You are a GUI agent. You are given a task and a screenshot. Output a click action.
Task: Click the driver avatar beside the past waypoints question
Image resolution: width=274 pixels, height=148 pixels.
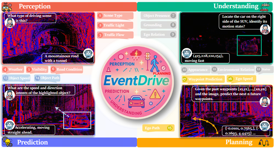tap(265, 101)
